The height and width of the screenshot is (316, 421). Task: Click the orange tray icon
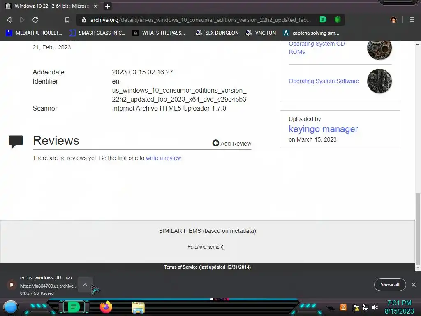tap(343, 307)
